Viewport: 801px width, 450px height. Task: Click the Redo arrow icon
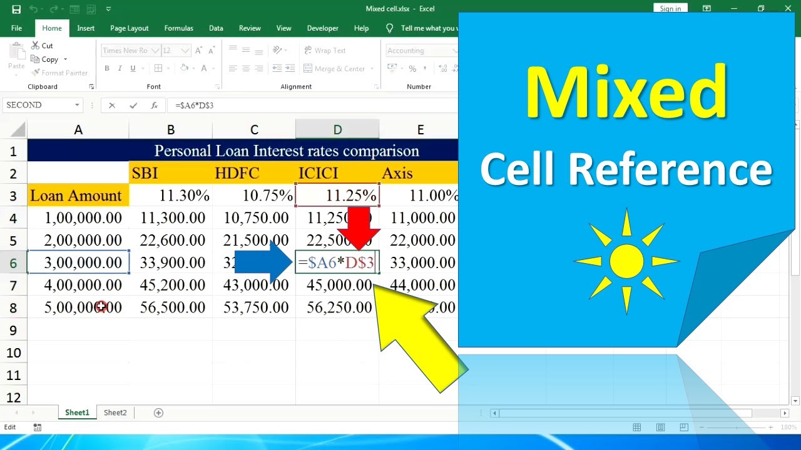(55, 9)
